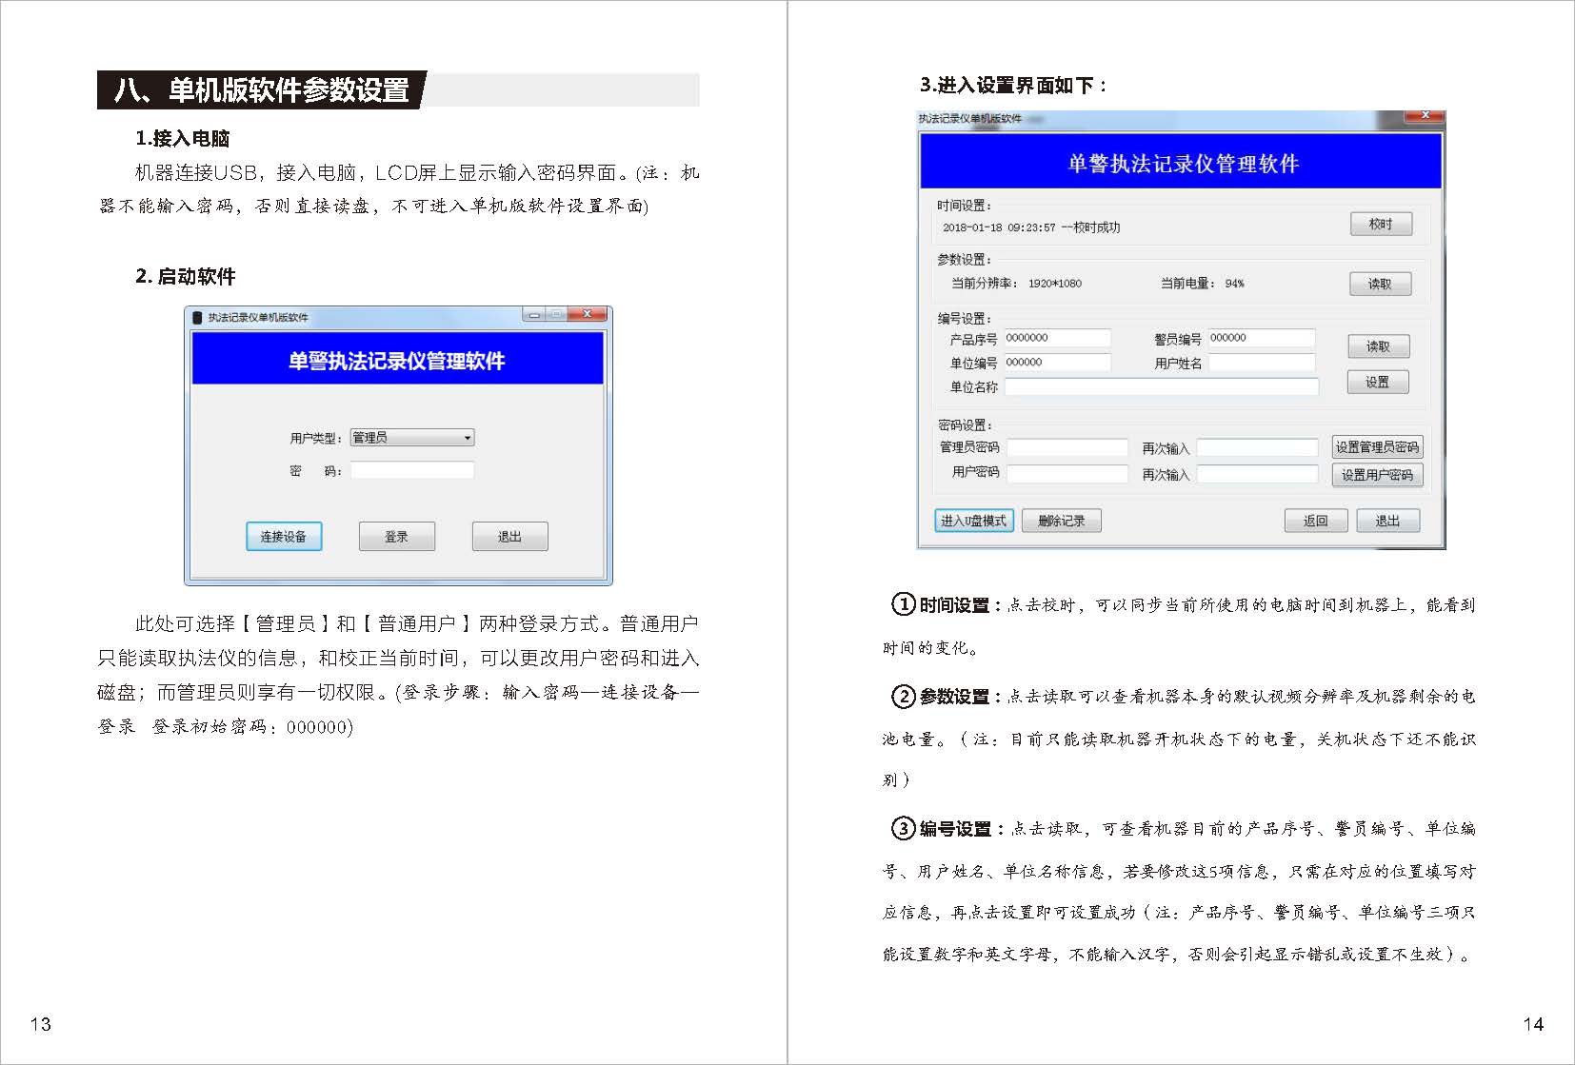Click the app icon in login window title bar
The width and height of the screenshot is (1575, 1065).
point(197,317)
